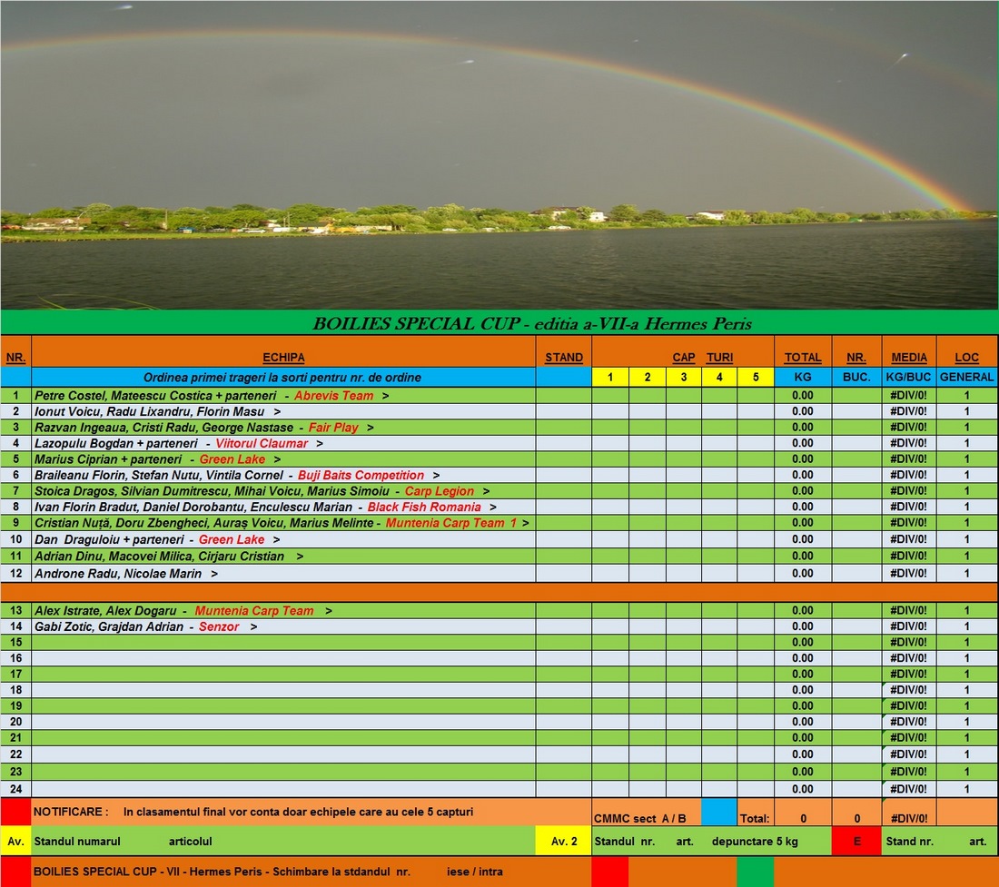Click the rainbow lake photo
Viewport: 999px width, 887px height.
tap(499, 154)
